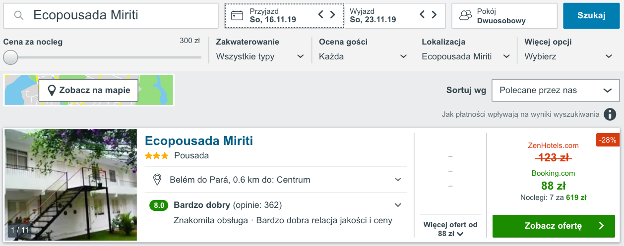Expand the Lokalizacja filter dropdown
This screenshot has height=246, width=624.
(x=466, y=56)
